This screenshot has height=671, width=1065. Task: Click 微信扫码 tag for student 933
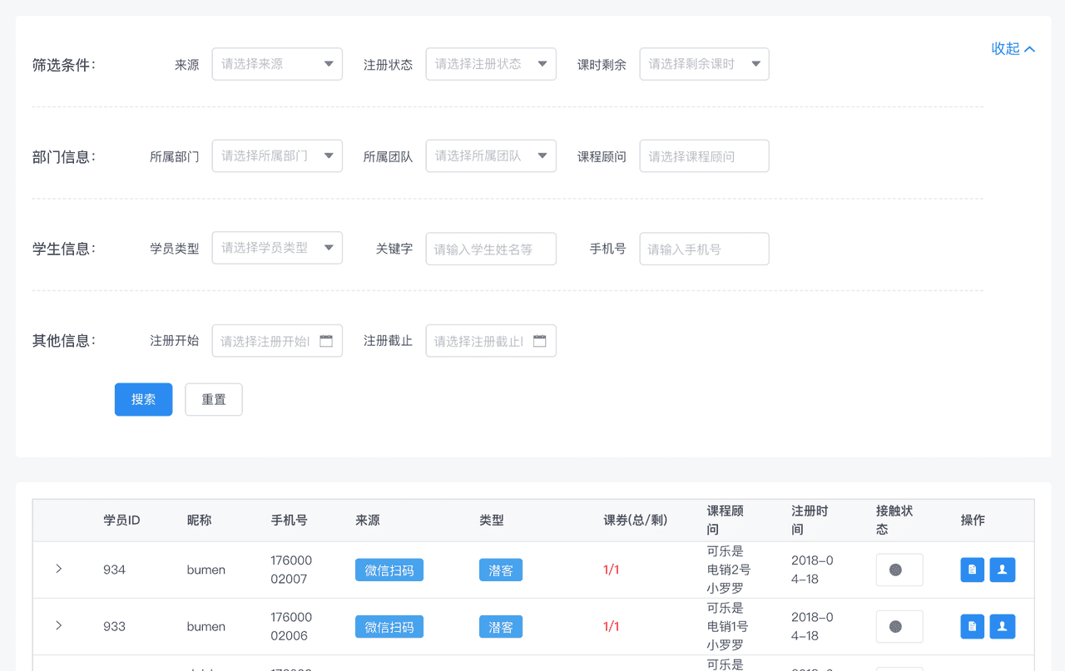click(x=389, y=626)
